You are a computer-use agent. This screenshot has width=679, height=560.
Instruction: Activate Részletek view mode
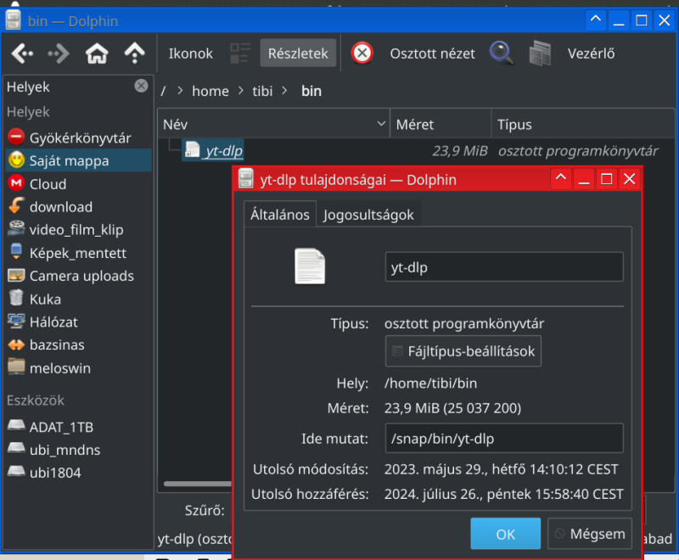[x=298, y=53]
